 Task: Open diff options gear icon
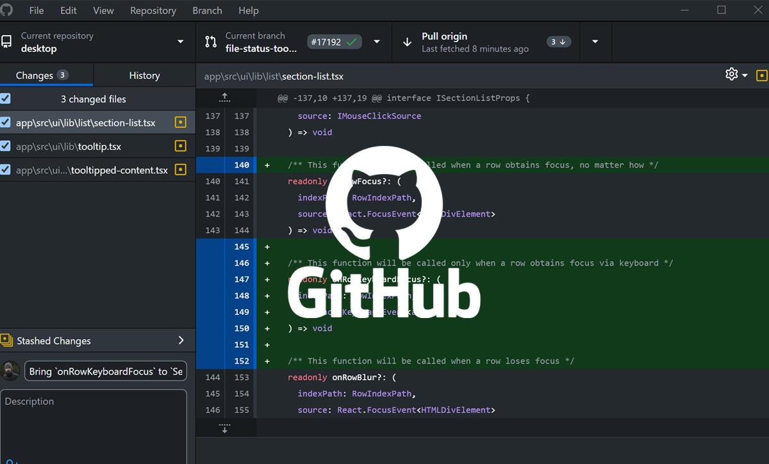(x=731, y=74)
